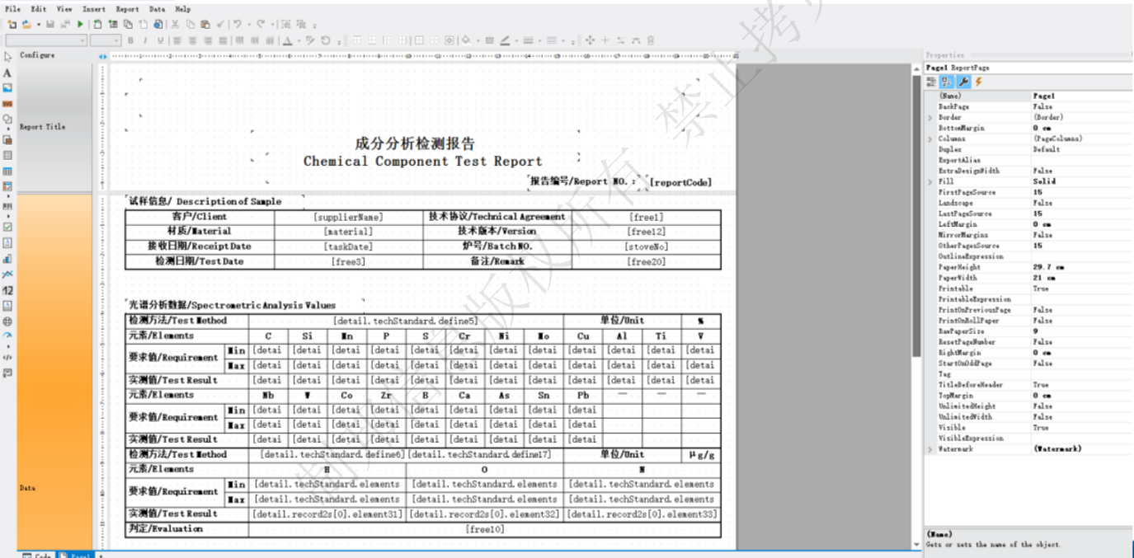Select the [free20] remark cell
The width and height of the screenshot is (1134, 558).
[647, 262]
